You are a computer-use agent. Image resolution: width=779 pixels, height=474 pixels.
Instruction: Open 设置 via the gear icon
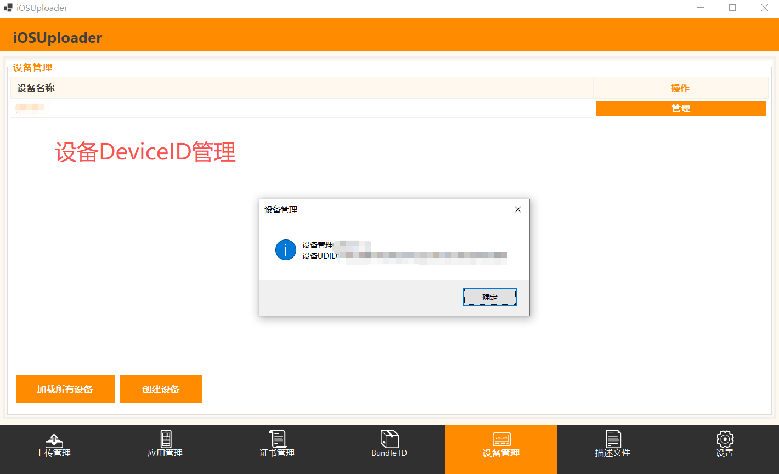click(x=725, y=439)
